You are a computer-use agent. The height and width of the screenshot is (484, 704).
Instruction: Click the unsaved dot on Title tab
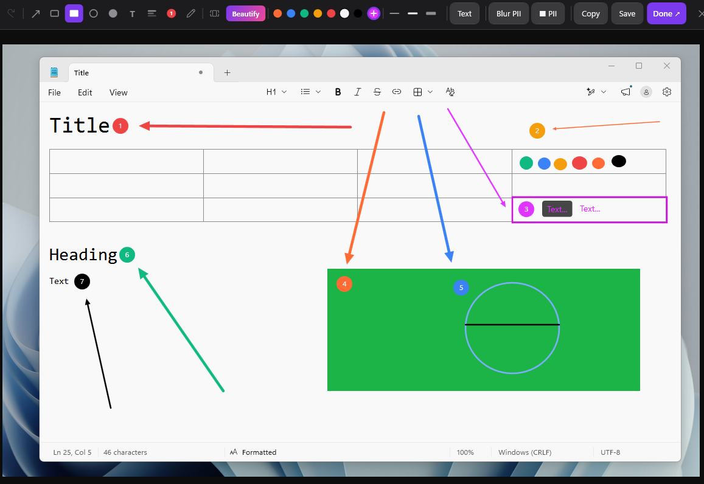201,72
